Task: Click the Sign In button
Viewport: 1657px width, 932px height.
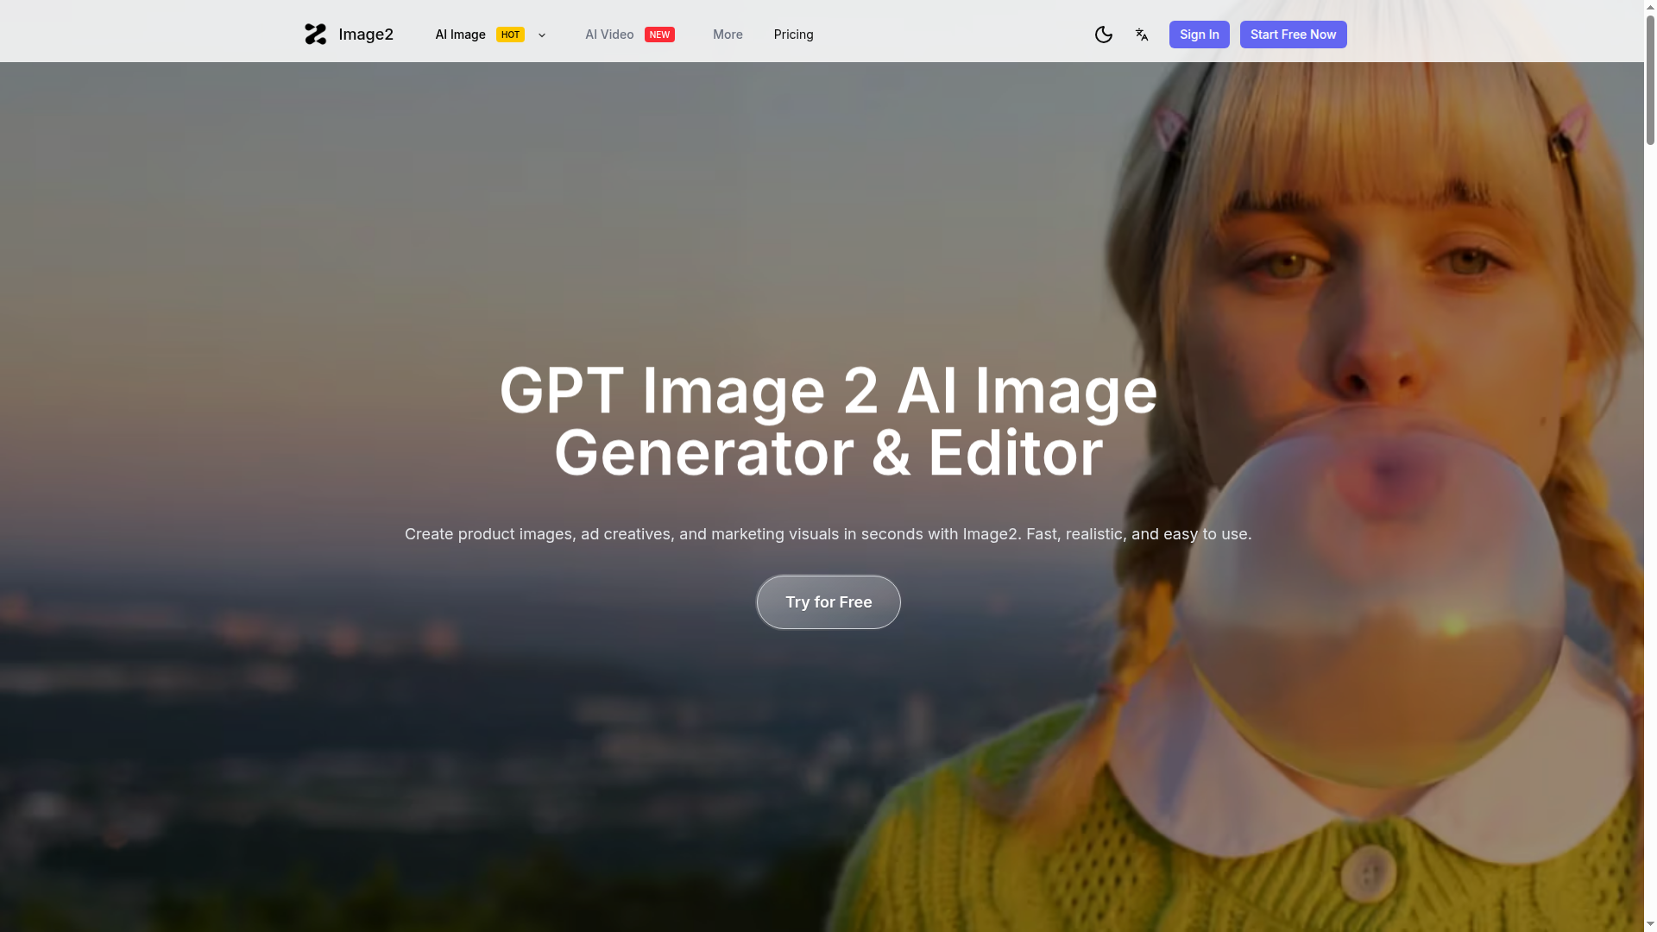Action: click(x=1200, y=35)
